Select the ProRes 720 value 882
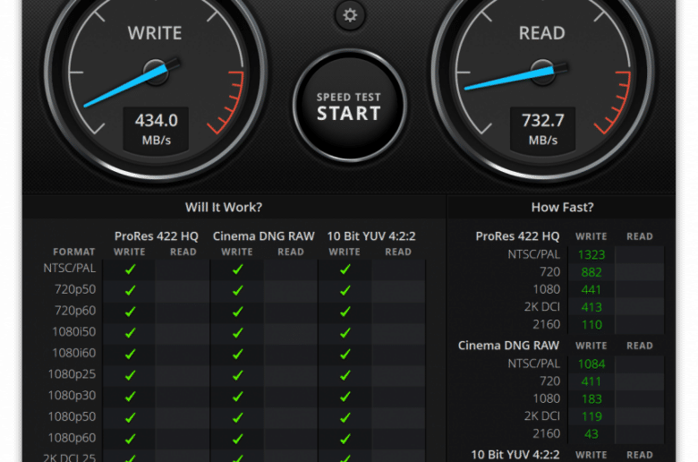698x462 pixels. click(x=592, y=272)
